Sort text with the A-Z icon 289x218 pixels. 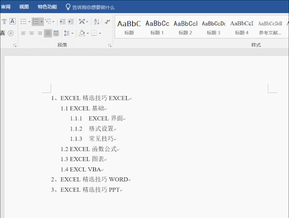97,22
